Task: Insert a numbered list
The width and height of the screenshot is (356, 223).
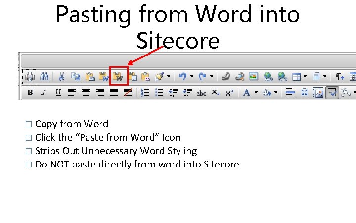Action: pyautogui.click(x=145, y=93)
